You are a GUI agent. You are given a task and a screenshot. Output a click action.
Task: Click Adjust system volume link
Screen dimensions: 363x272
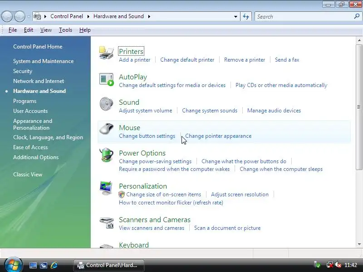(x=145, y=111)
